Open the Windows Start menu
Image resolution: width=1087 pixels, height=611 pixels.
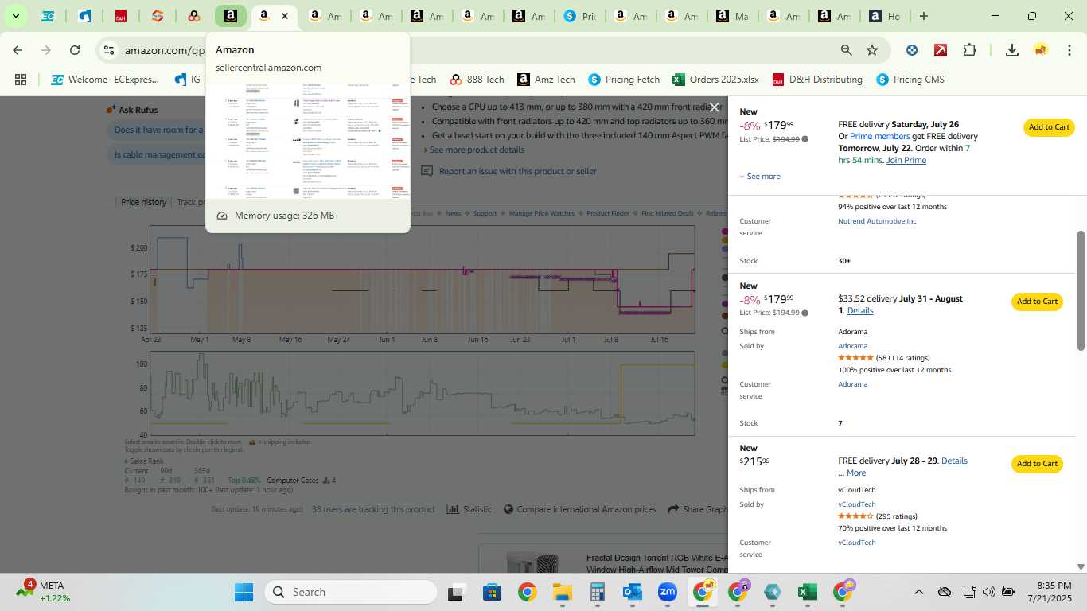(x=244, y=592)
